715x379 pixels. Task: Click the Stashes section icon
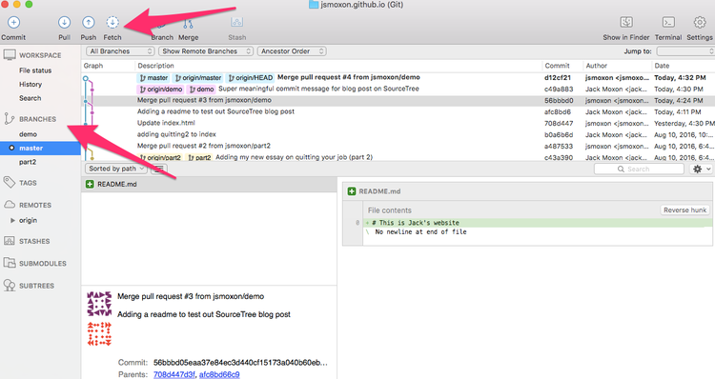10,241
